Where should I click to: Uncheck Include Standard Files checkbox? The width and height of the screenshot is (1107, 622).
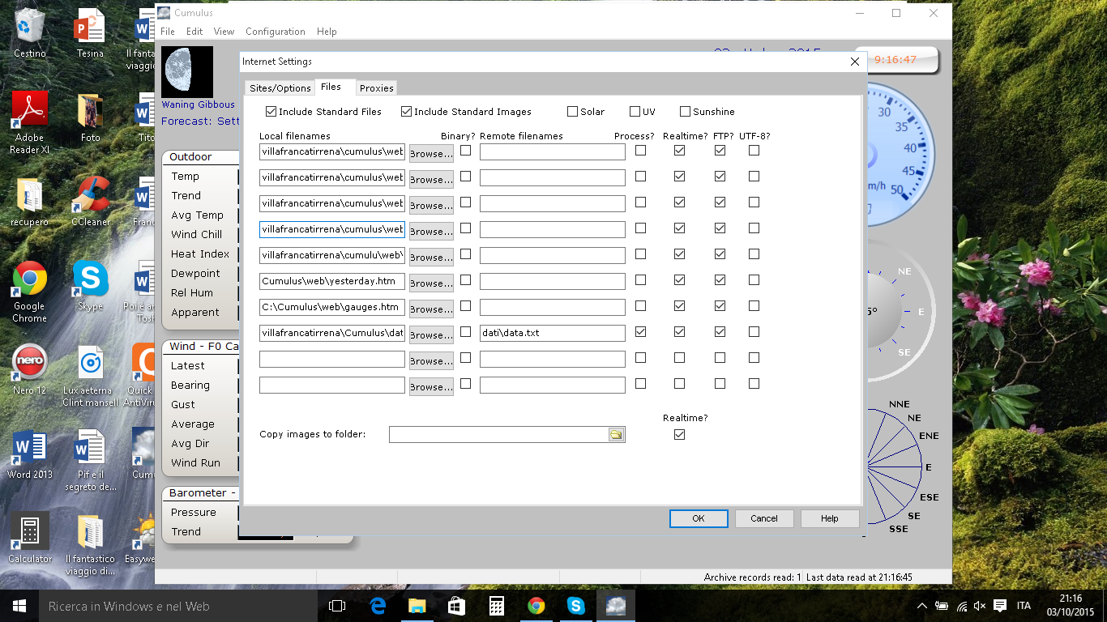click(271, 112)
